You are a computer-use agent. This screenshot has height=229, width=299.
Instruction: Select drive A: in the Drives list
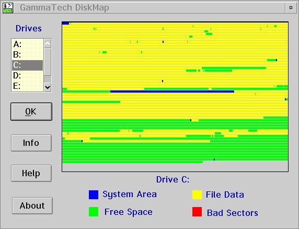pyautogui.click(x=28, y=44)
